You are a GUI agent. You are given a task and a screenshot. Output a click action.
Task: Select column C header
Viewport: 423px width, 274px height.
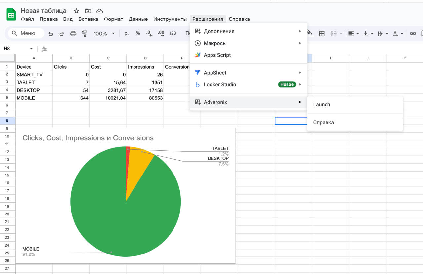[x=108, y=58]
